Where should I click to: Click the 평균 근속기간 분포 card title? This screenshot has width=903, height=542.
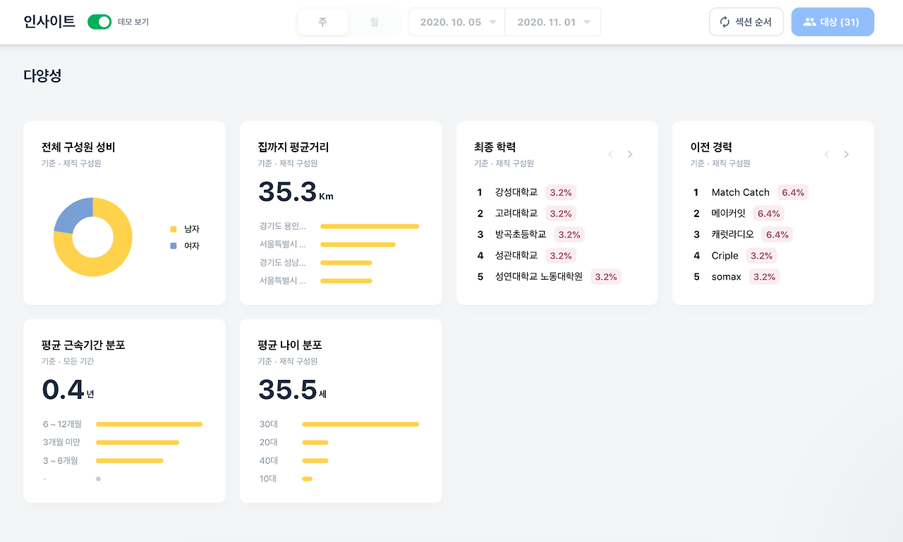click(83, 345)
